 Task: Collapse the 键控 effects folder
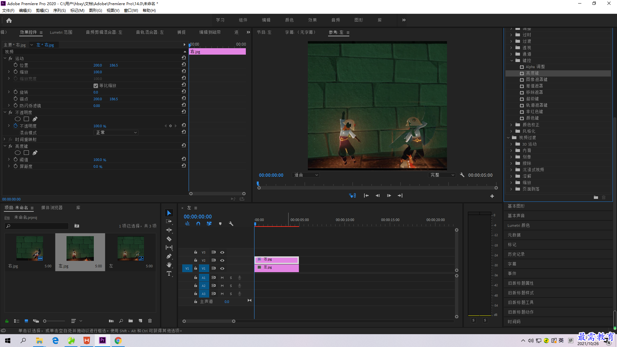coord(512,60)
